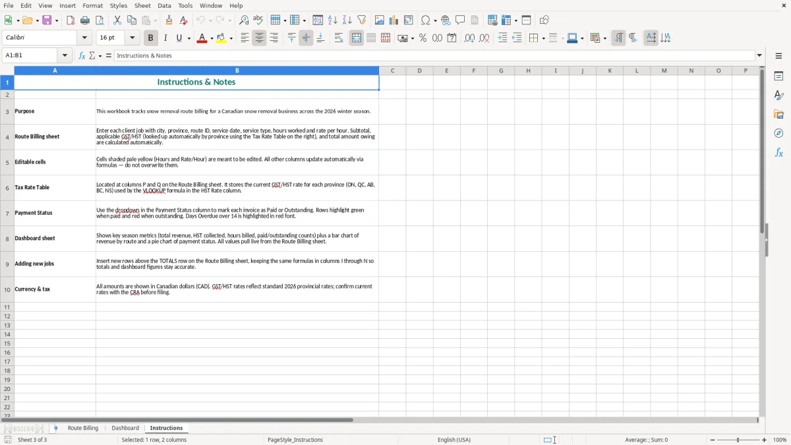
Task: Toggle the AutoFilter funnel icon
Action: click(x=361, y=20)
